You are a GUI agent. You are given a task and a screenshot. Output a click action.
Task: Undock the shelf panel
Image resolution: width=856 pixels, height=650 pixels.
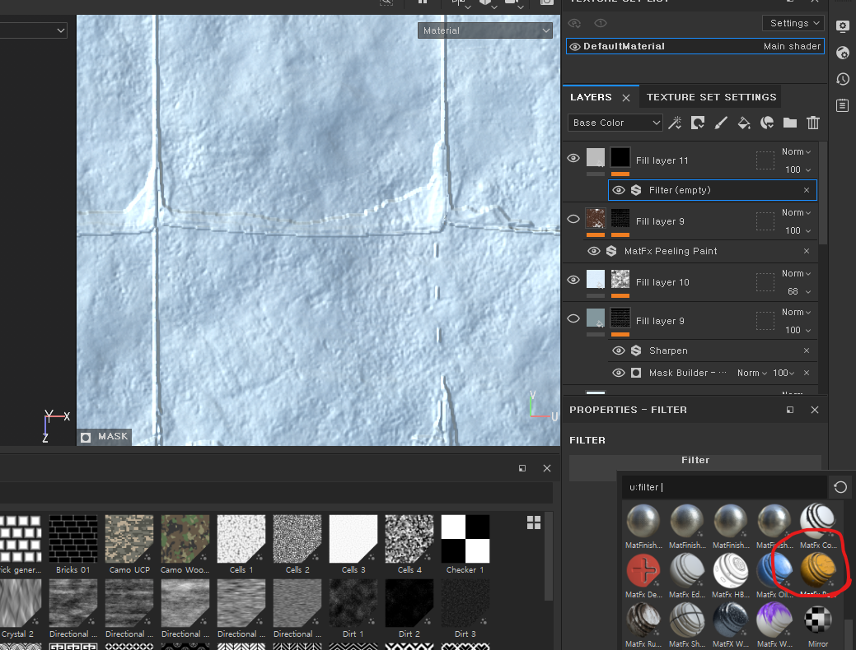(522, 468)
